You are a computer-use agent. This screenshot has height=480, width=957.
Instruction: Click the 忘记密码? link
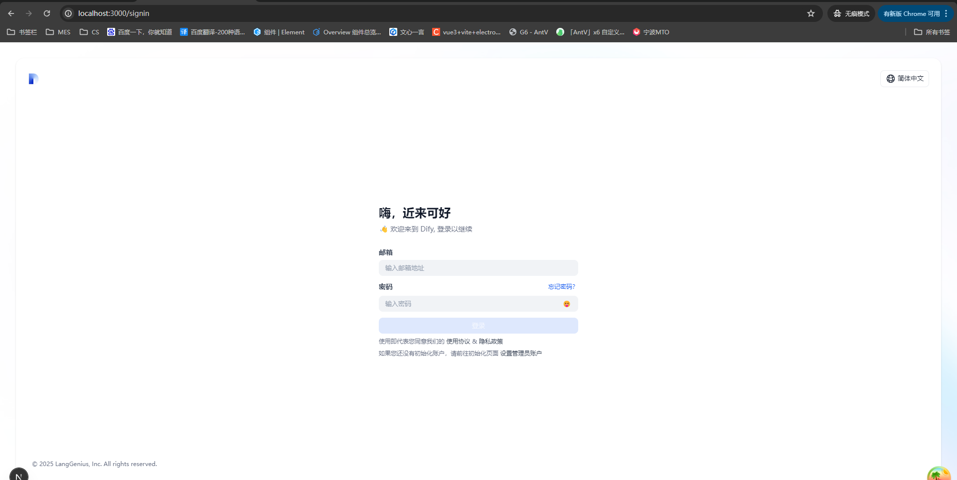coord(562,287)
